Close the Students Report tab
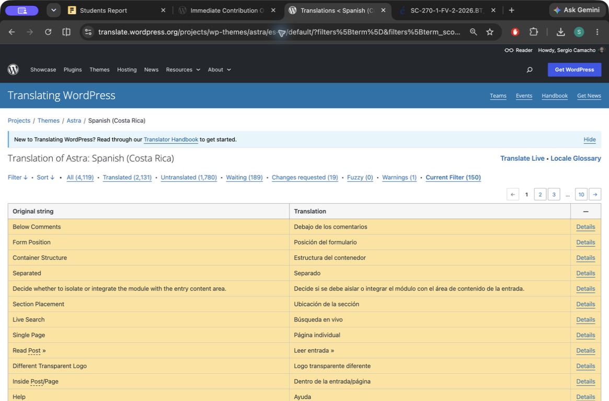The height and width of the screenshot is (401, 609). click(163, 10)
